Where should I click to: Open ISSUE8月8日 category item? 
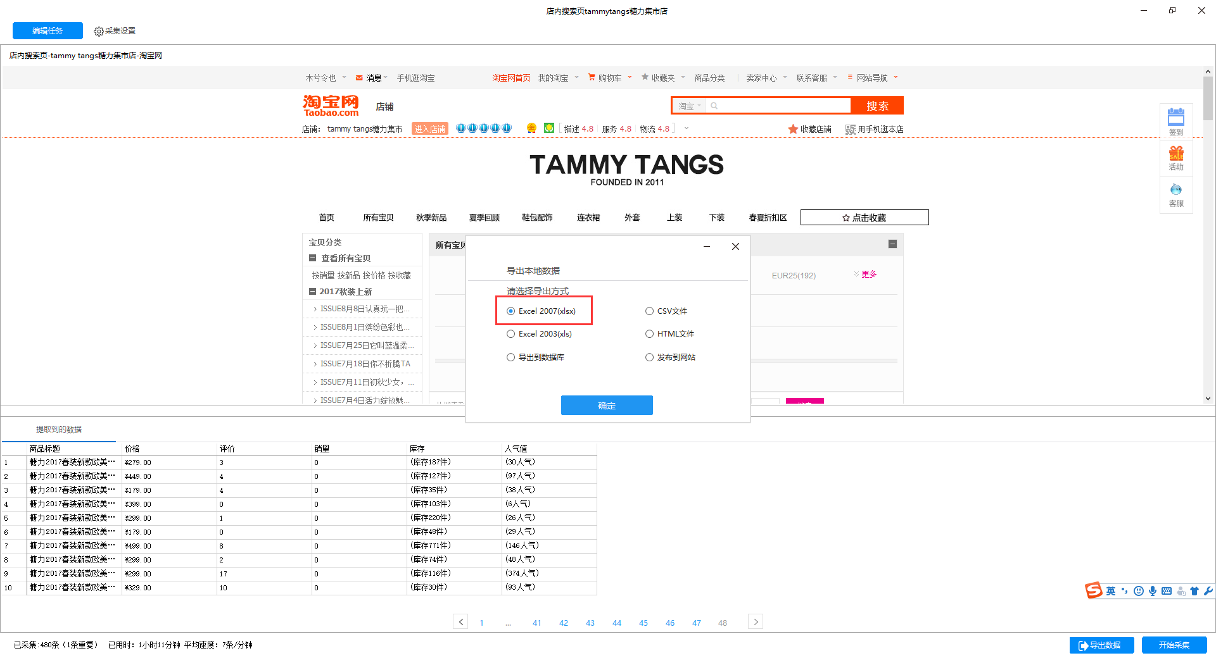[x=365, y=309]
